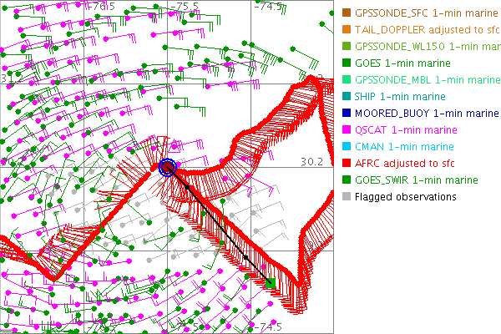Click the red AFRC legend square
501x334 pixels.
pyautogui.click(x=345, y=164)
